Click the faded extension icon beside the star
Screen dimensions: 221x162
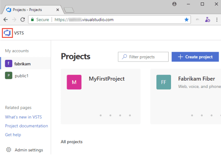click(x=197, y=20)
